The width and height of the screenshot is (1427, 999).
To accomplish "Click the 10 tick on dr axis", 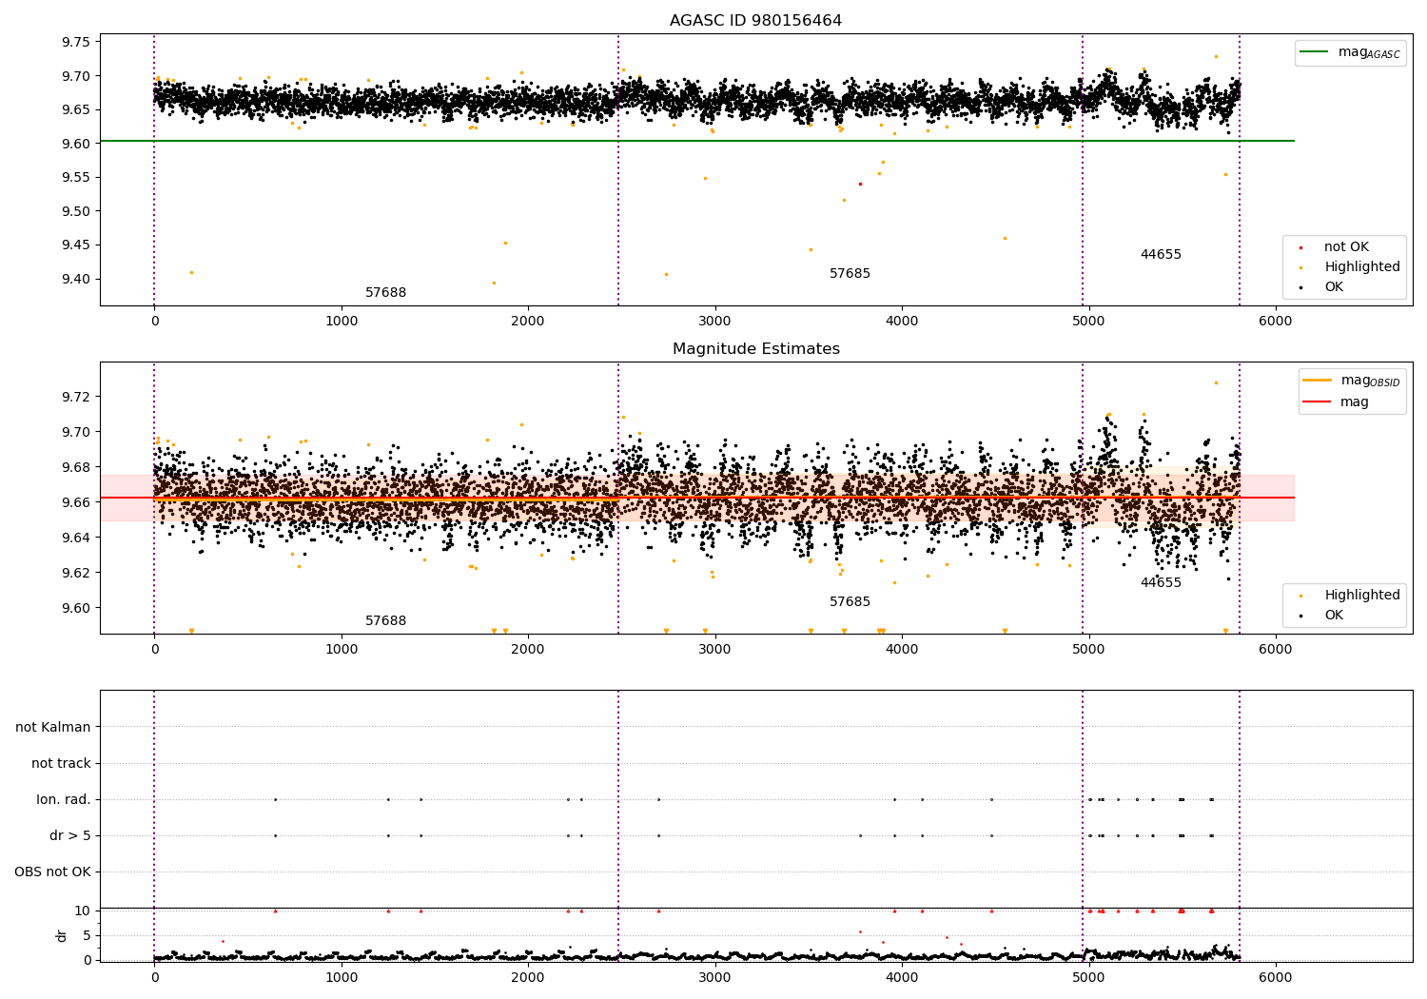I will coord(83,911).
